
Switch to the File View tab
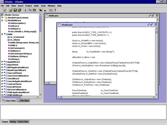[23, 101]
